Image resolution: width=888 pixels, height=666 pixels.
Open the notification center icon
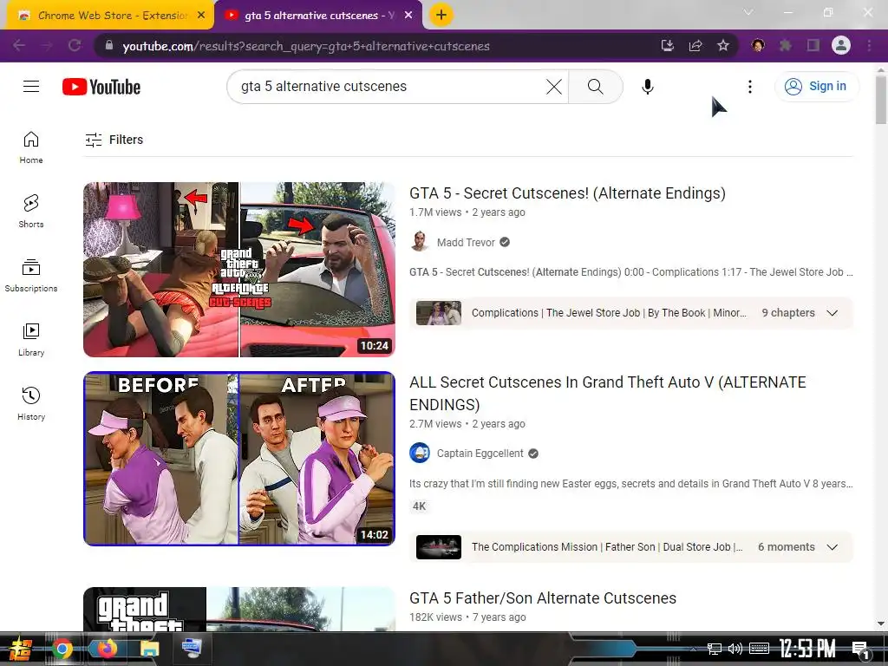coord(860,650)
